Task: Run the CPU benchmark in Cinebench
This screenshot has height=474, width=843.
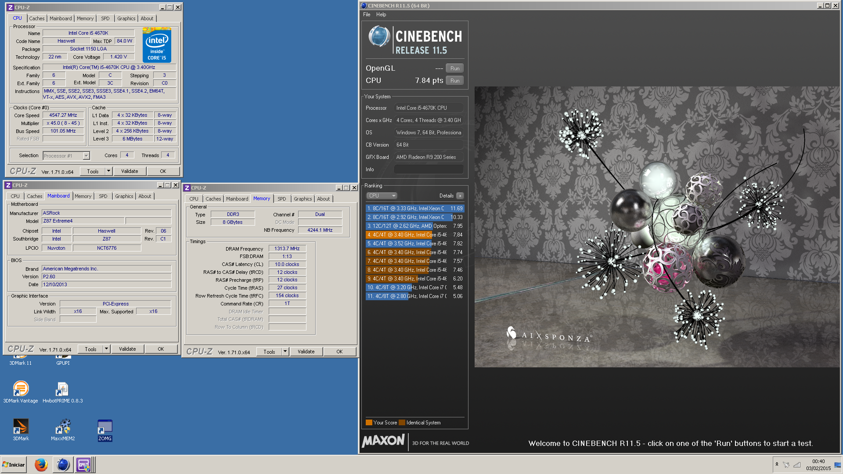Action: tap(455, 80)
